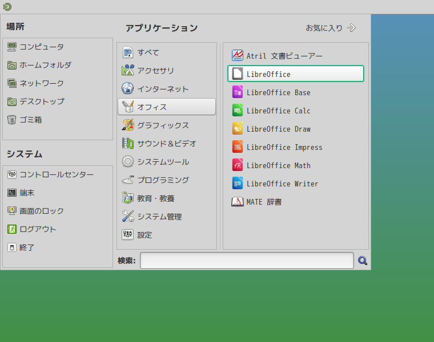Select システム管理 category
Viewport: 434px width, 342px height.
167,217
